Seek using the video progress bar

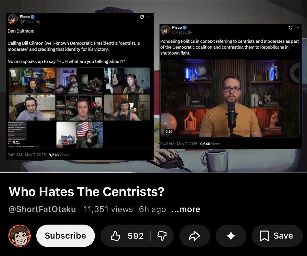(153, 172)
